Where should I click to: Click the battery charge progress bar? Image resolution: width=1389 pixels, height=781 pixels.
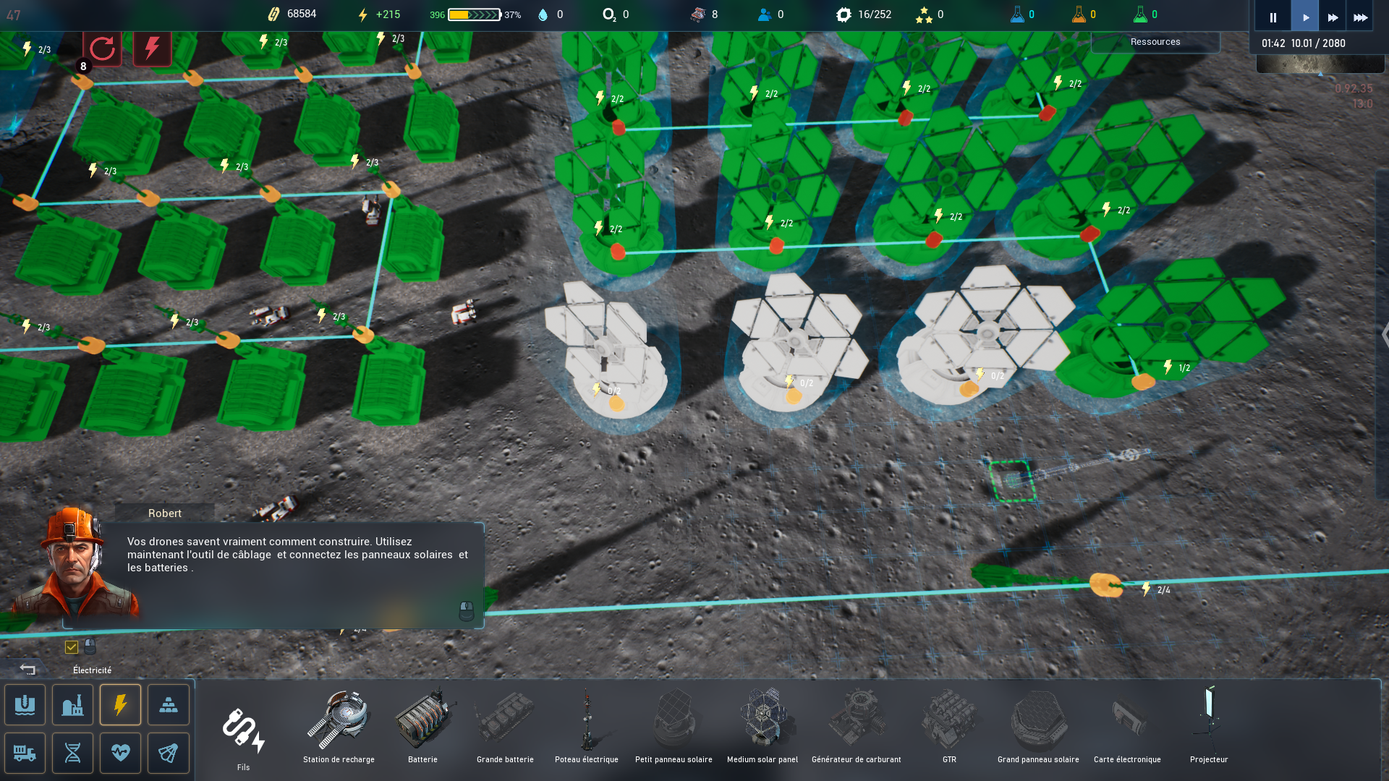[x=474, y=14]
